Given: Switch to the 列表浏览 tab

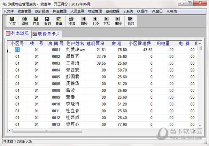Looking at the screenshot, I should click(x=18, y=33).
